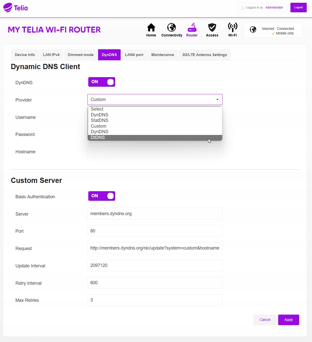Click the Port field containing 80

(x=155, y=231)
